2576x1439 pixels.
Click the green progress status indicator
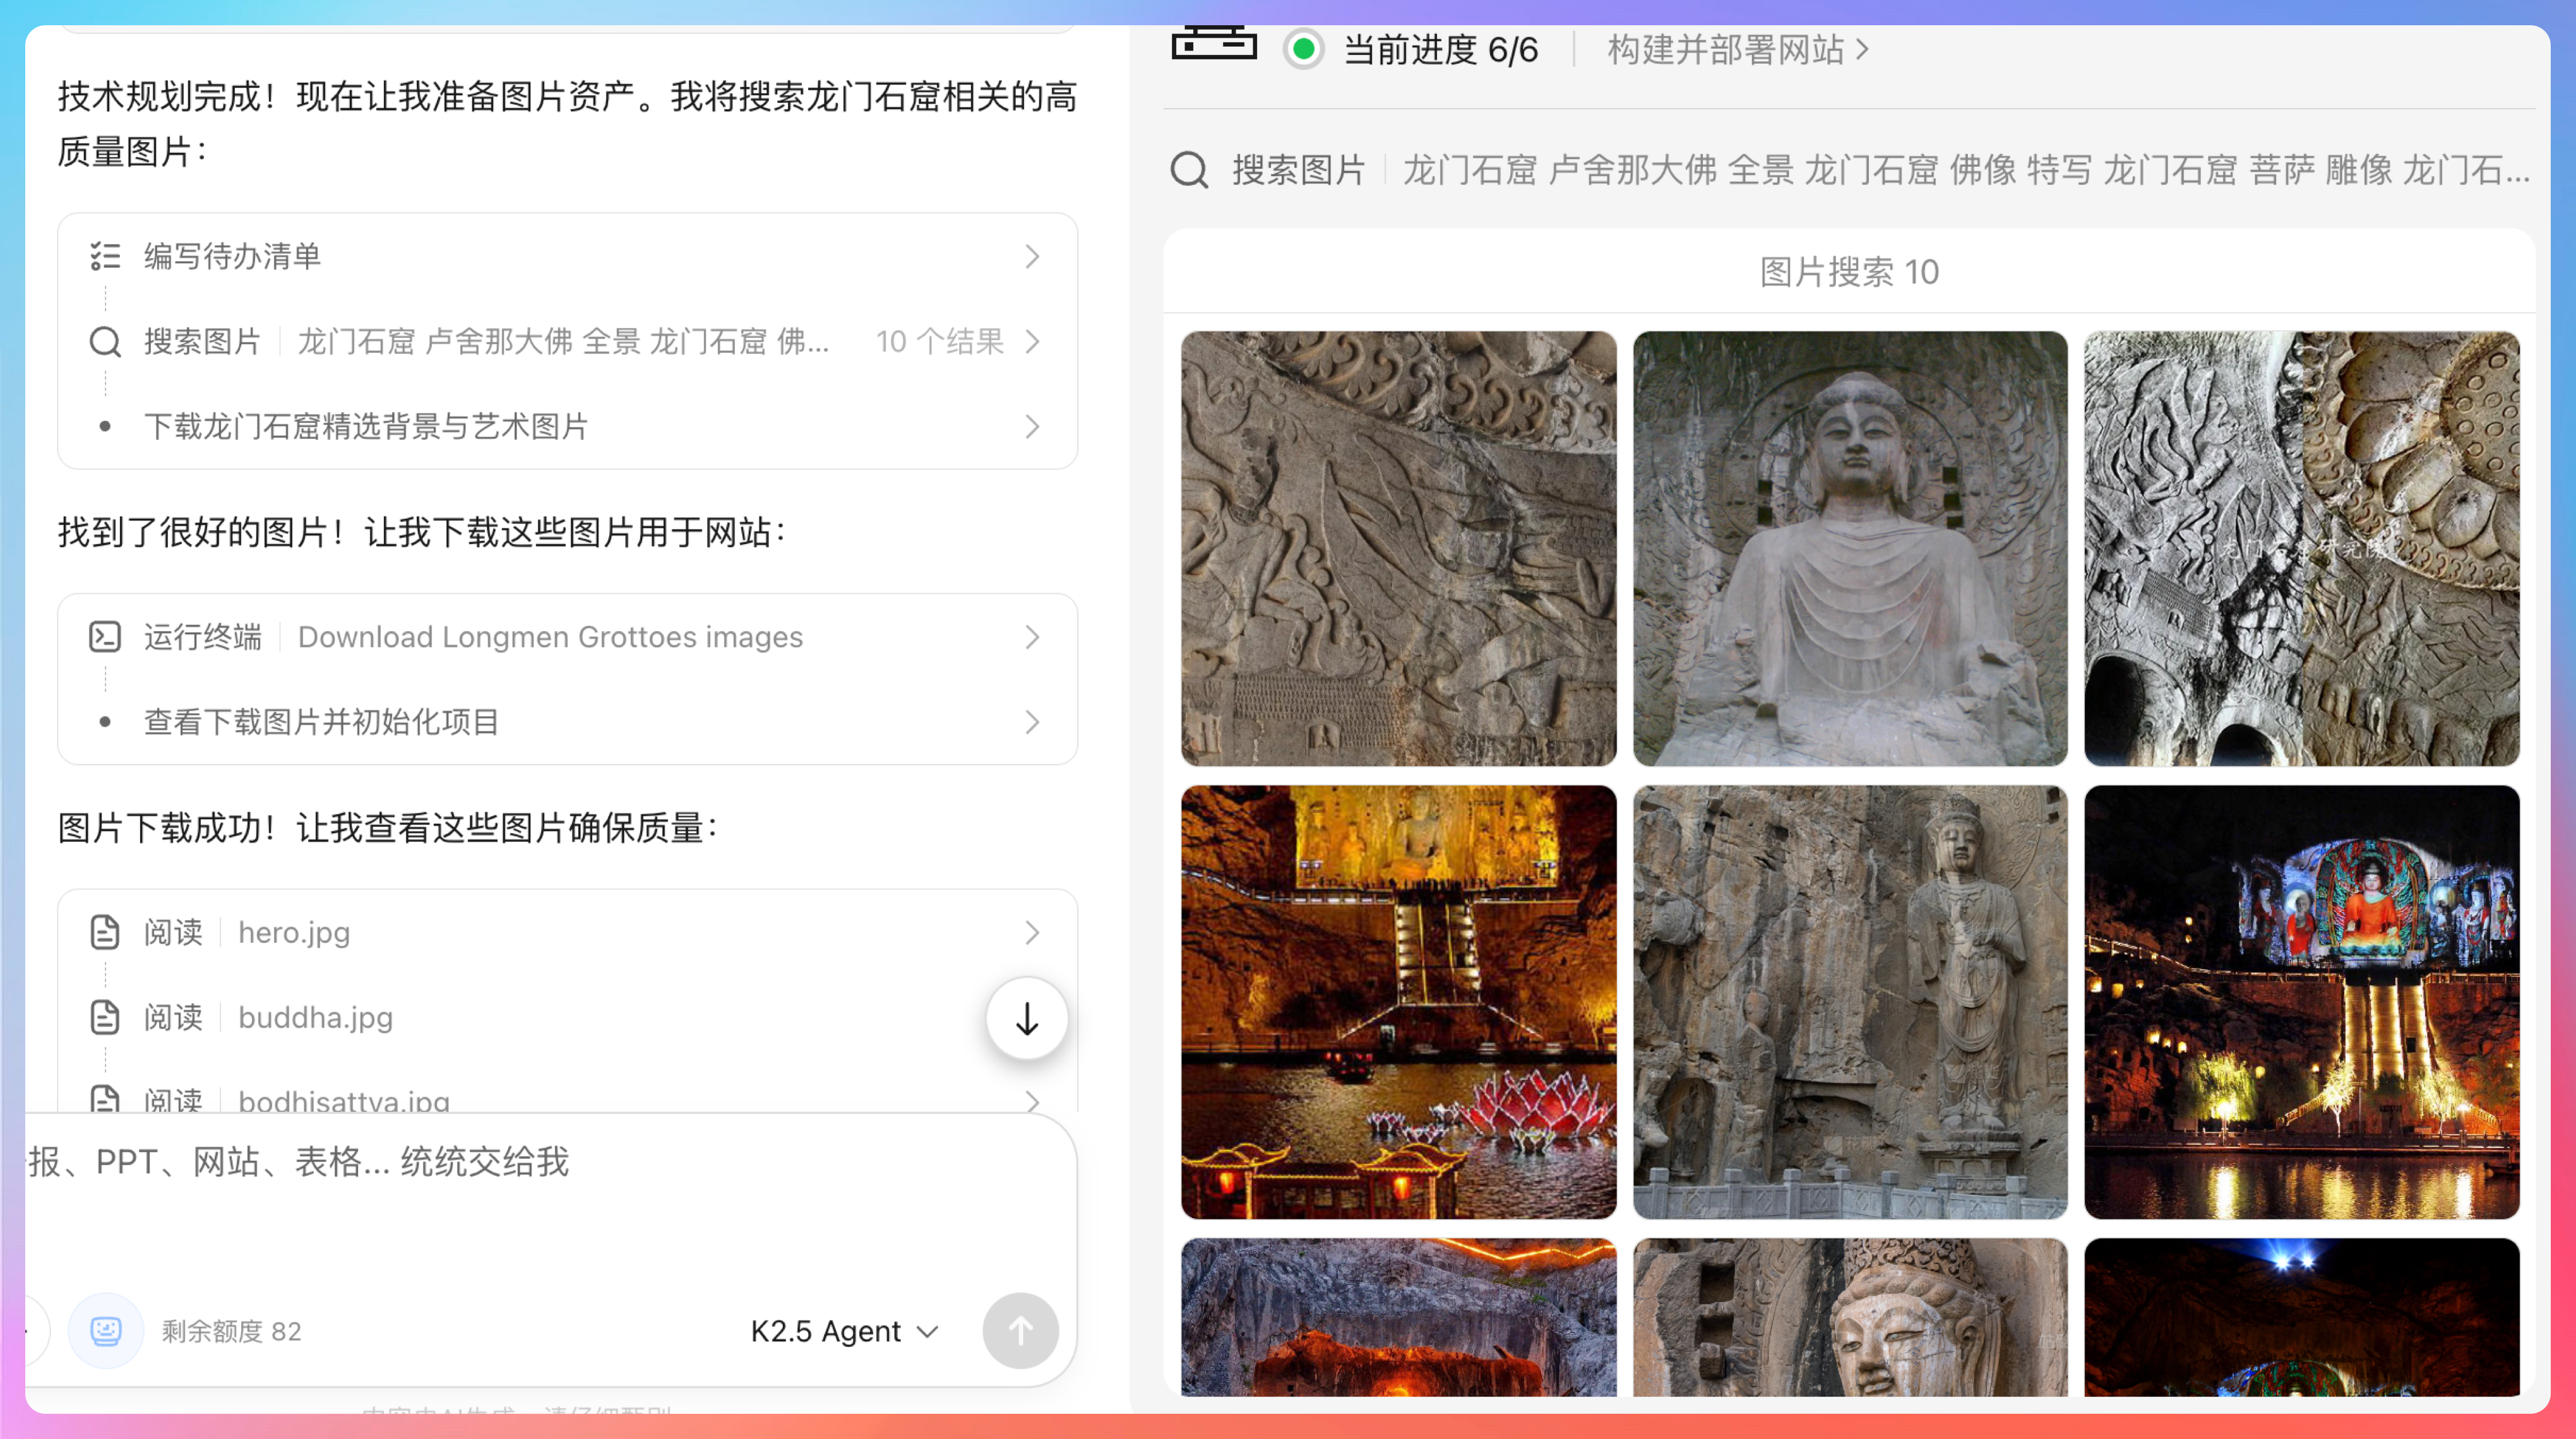(1303, 49)
